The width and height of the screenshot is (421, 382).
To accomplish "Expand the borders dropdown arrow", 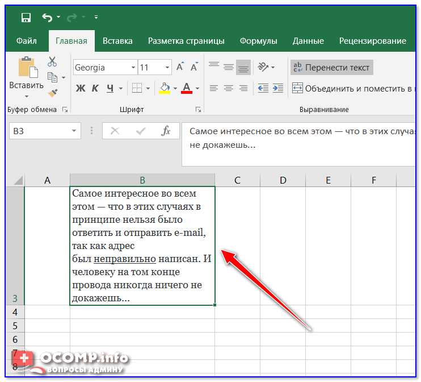I will coord(148,88).
